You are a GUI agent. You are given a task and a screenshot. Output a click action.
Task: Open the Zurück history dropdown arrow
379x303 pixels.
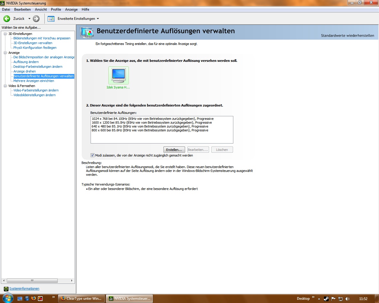(x=29, y=19)
